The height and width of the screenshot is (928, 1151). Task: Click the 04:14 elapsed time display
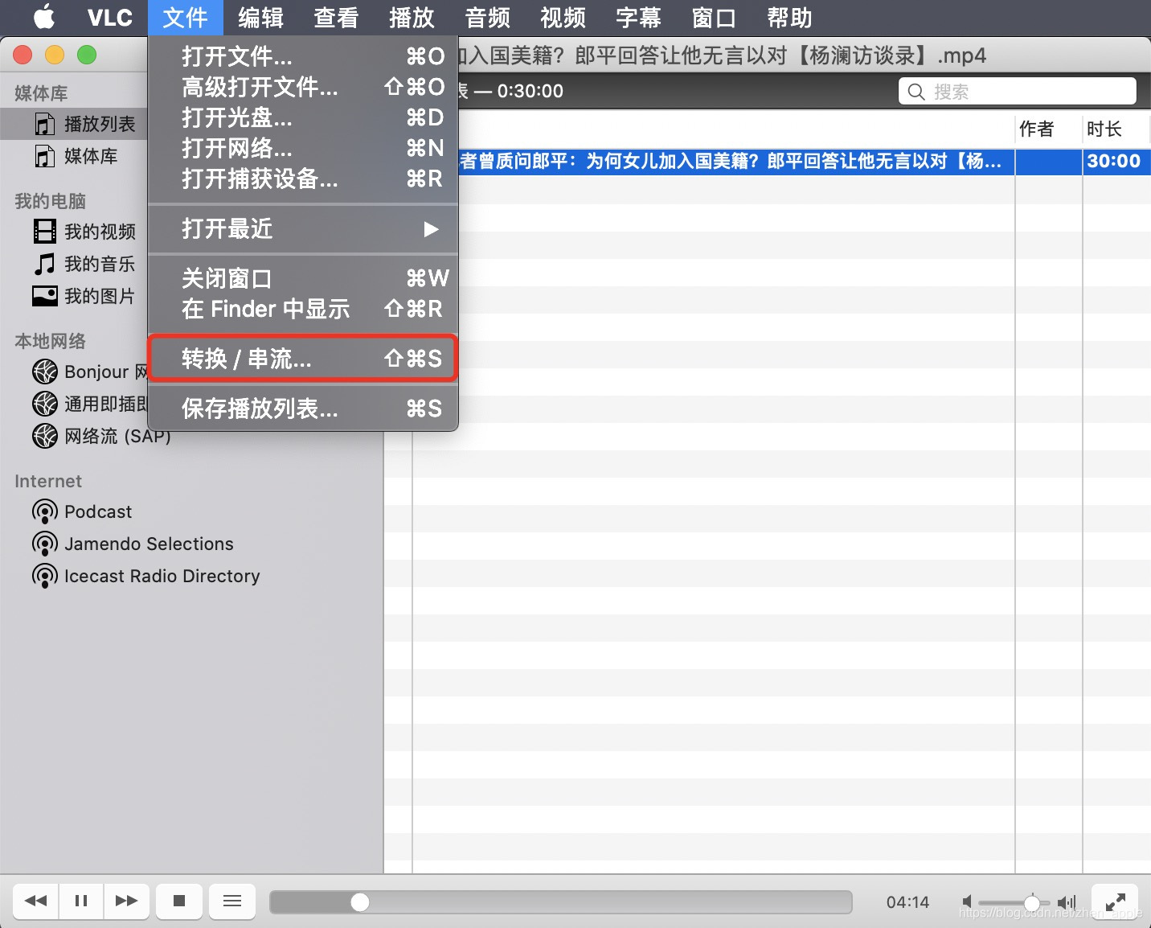tap(907, 902)
